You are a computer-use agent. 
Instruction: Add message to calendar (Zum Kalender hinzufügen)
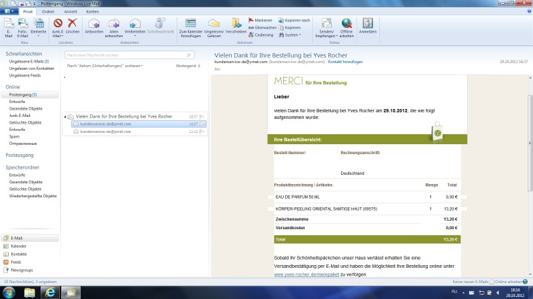(191, 28)
